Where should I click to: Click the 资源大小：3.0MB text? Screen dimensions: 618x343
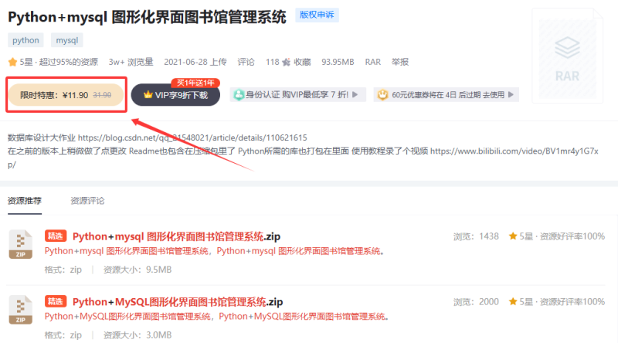[138, 335]
